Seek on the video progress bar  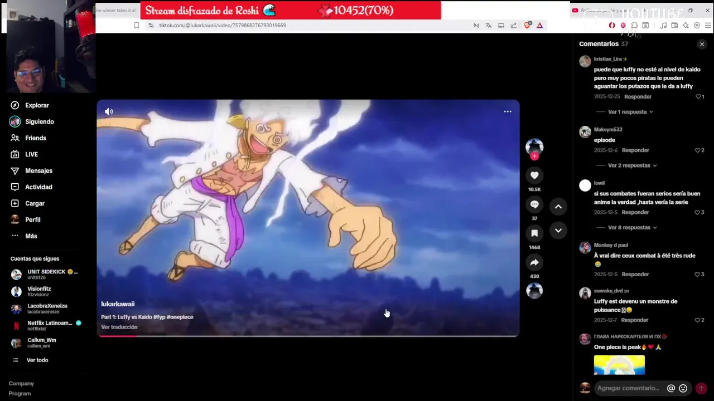(x=308, y=336)
